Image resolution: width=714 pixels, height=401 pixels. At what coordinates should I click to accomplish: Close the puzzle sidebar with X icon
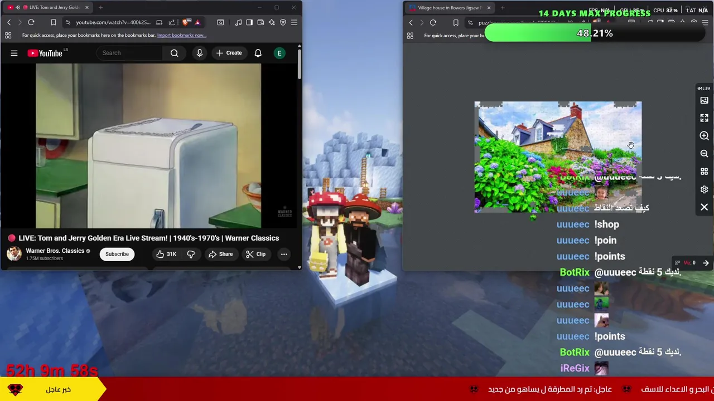704,207
